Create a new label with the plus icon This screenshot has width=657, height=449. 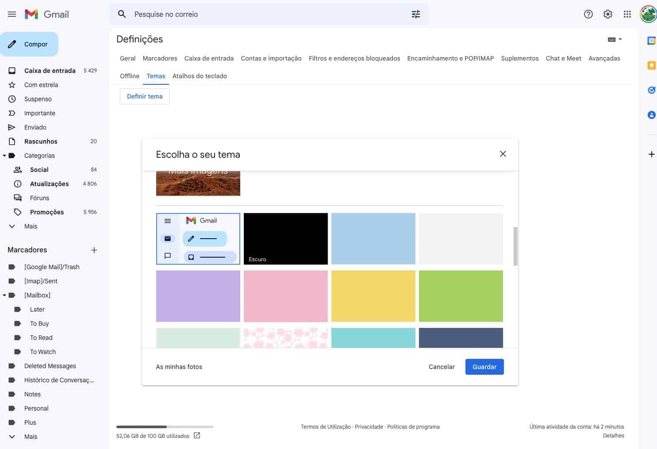pos(94,250)
